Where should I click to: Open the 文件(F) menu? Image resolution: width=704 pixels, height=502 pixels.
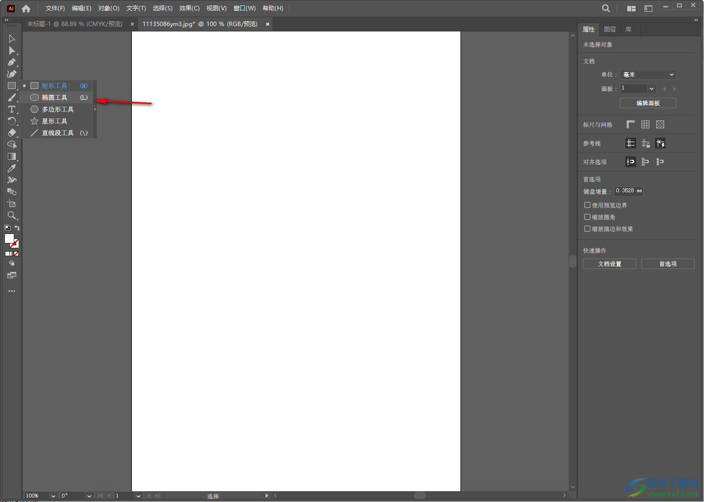55,8
